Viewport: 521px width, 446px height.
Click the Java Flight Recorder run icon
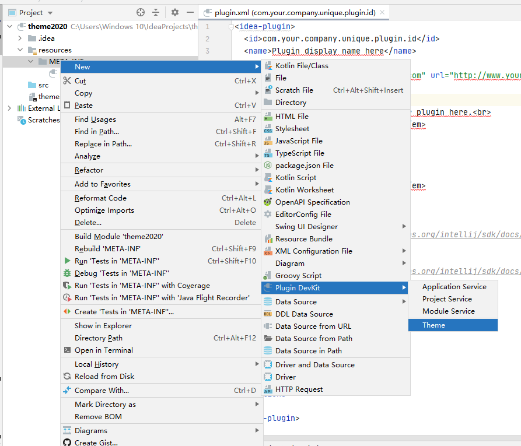(x=67, y=297)
